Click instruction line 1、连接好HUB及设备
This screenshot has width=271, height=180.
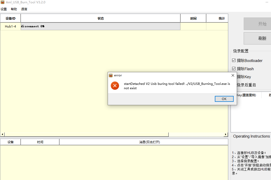pyautogui.click(x=249, y=153)
